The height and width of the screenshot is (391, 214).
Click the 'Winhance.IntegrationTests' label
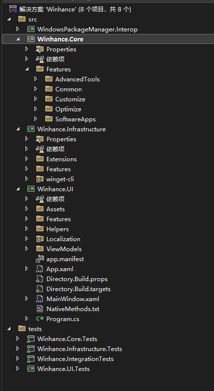(x=75, y=359)
